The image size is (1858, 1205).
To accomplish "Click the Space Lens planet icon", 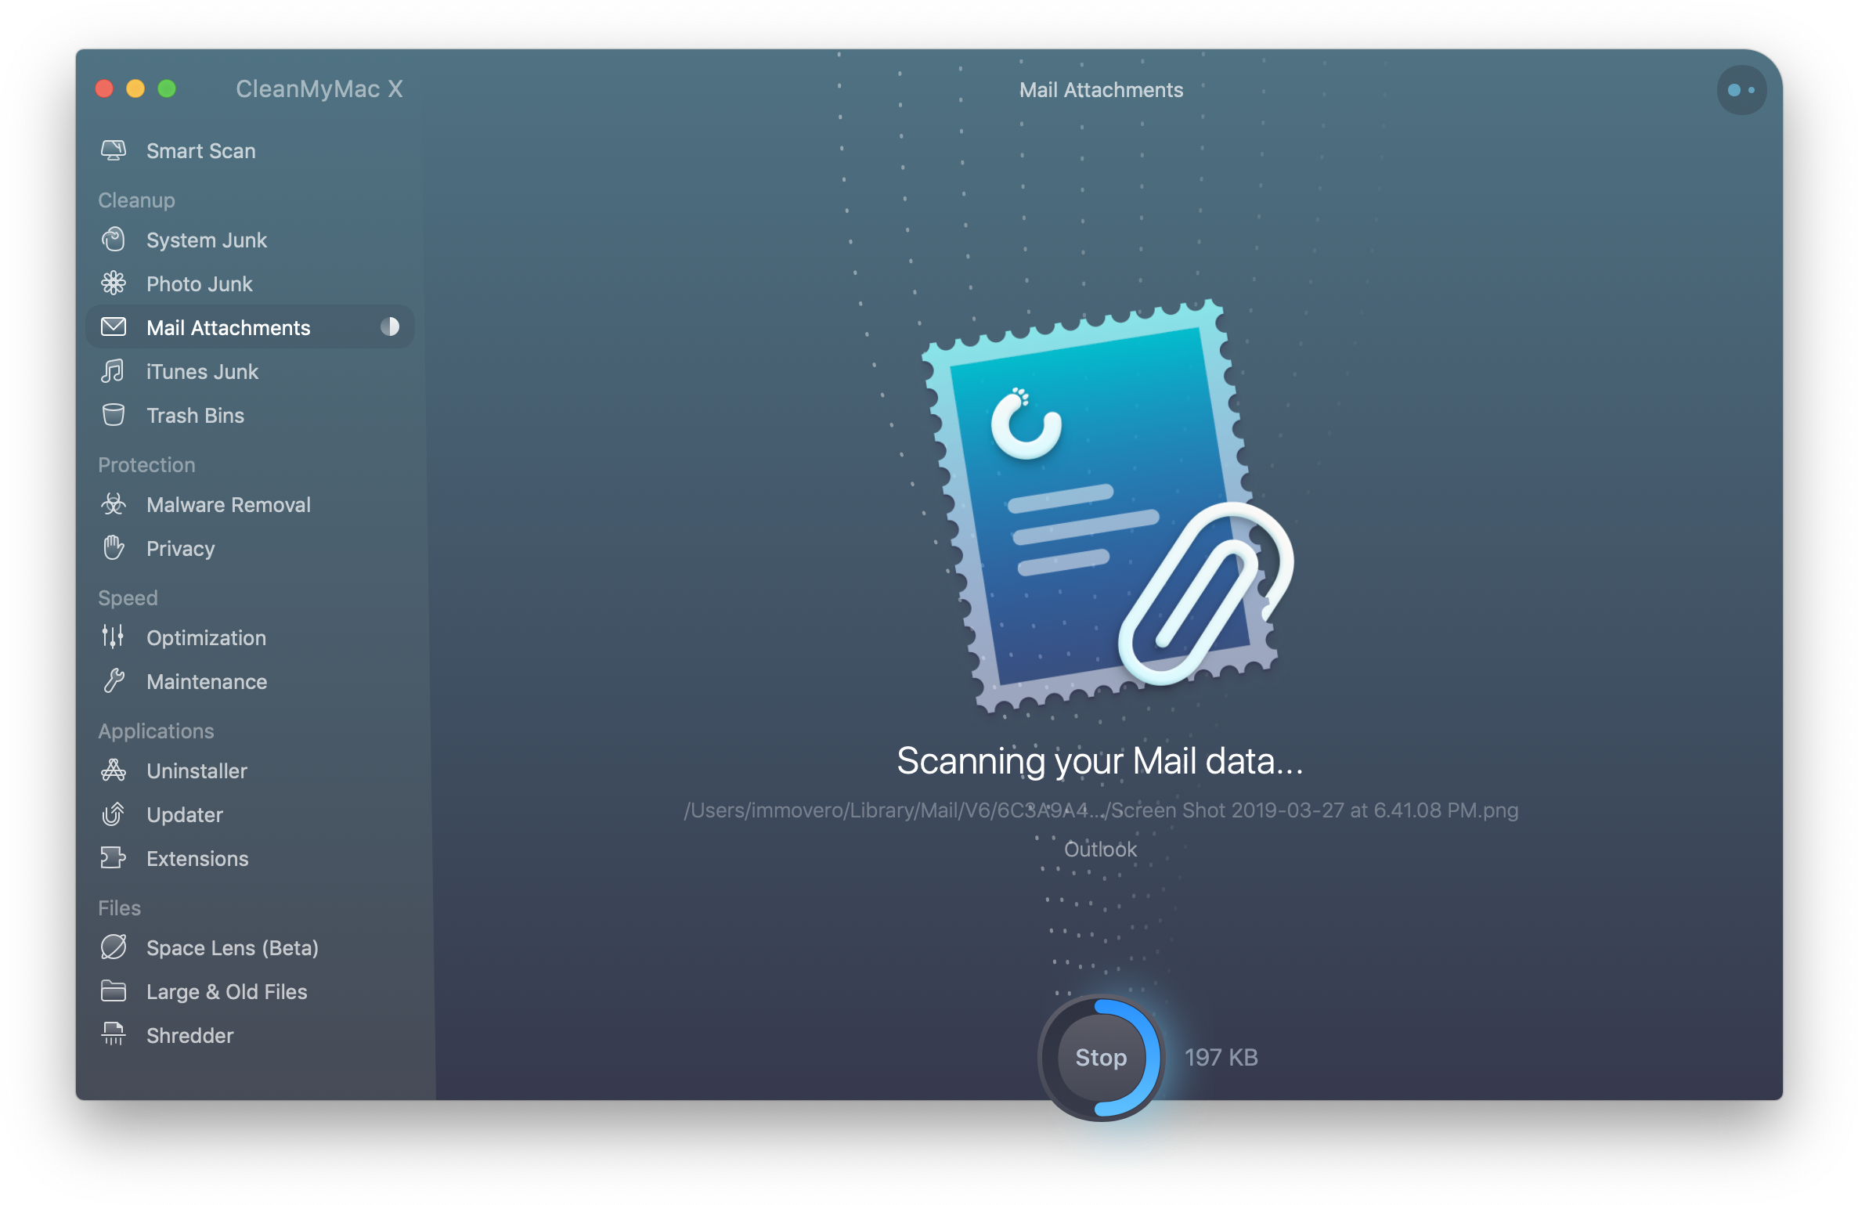I will (x=114, y=947).
